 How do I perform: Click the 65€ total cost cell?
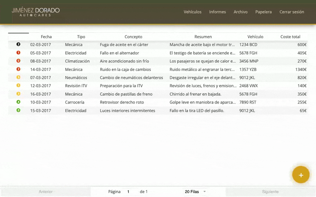coord(303,111)
